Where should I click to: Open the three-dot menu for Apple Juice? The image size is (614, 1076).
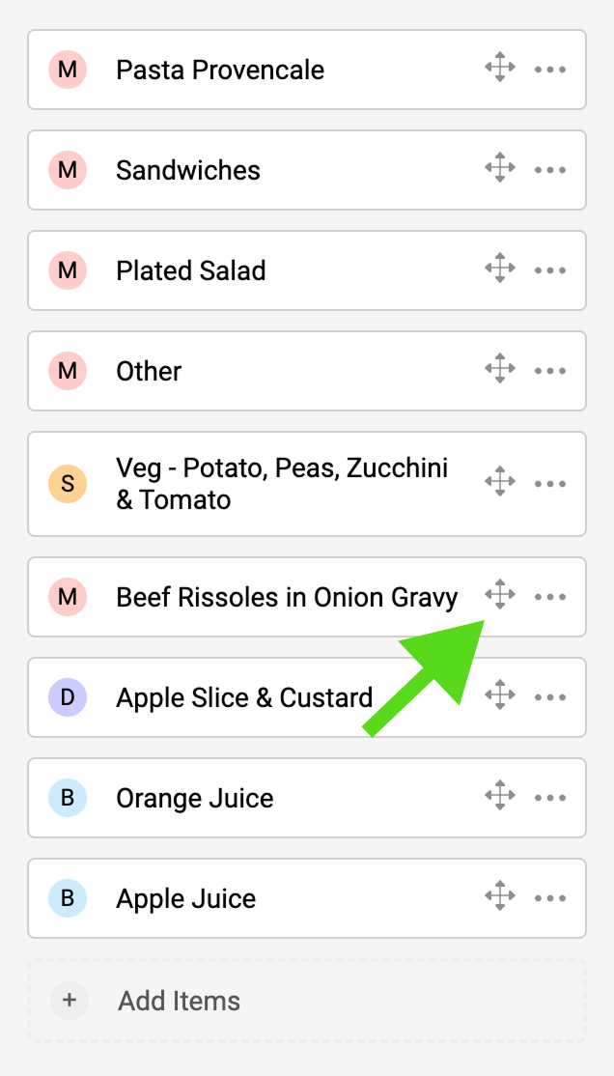550,898
